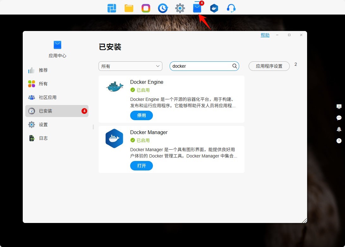Click Docker Engine title text
This screenshot has width=345, height=247.
point(147,82)
